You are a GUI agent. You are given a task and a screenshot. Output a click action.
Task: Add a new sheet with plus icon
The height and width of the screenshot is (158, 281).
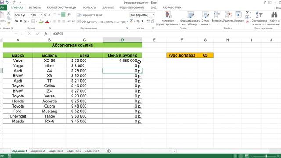(108, 151)
